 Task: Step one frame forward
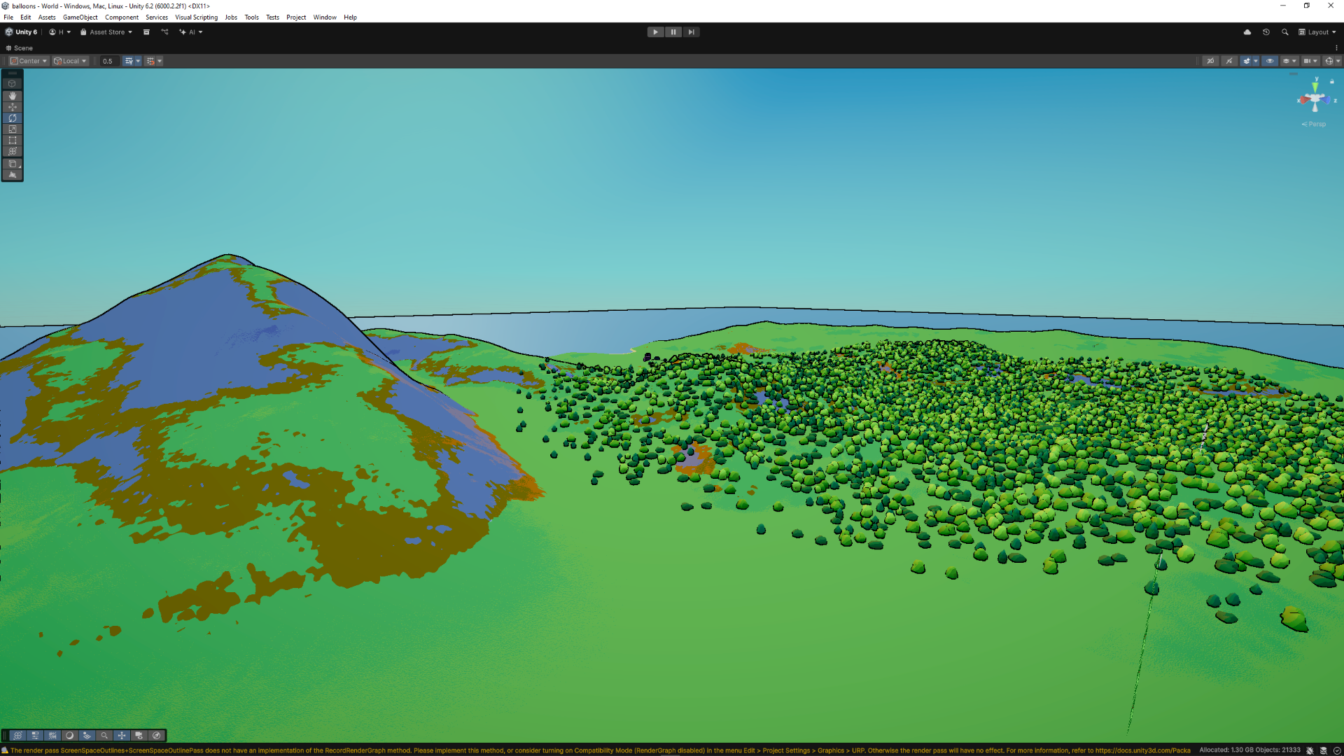coord(691,32)
